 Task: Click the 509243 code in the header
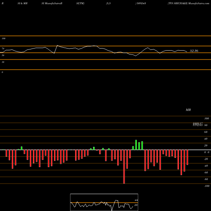pyautogui.click(x=141, y=3)
